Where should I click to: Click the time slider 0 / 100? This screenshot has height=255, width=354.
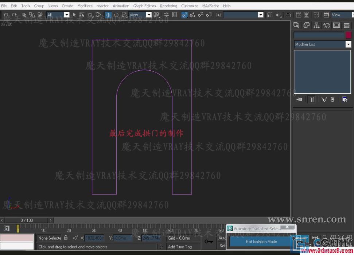(27, 220)
